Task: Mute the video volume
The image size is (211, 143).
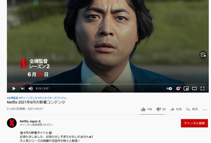Action: [x=31, y=89]
